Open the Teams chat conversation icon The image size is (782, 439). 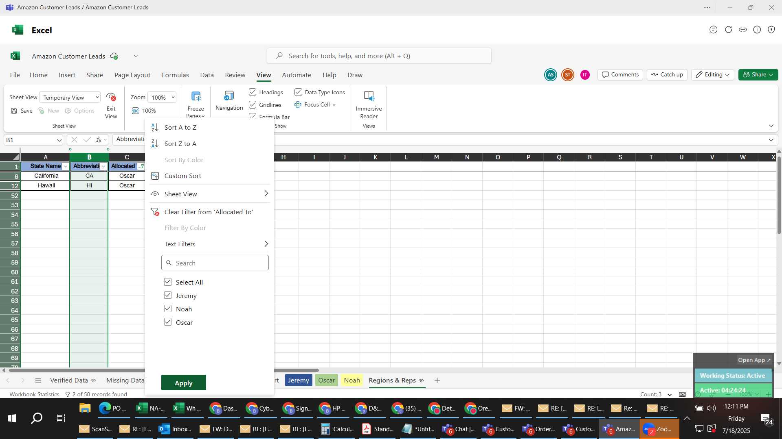pyautogui.click(x=713, y=30)
